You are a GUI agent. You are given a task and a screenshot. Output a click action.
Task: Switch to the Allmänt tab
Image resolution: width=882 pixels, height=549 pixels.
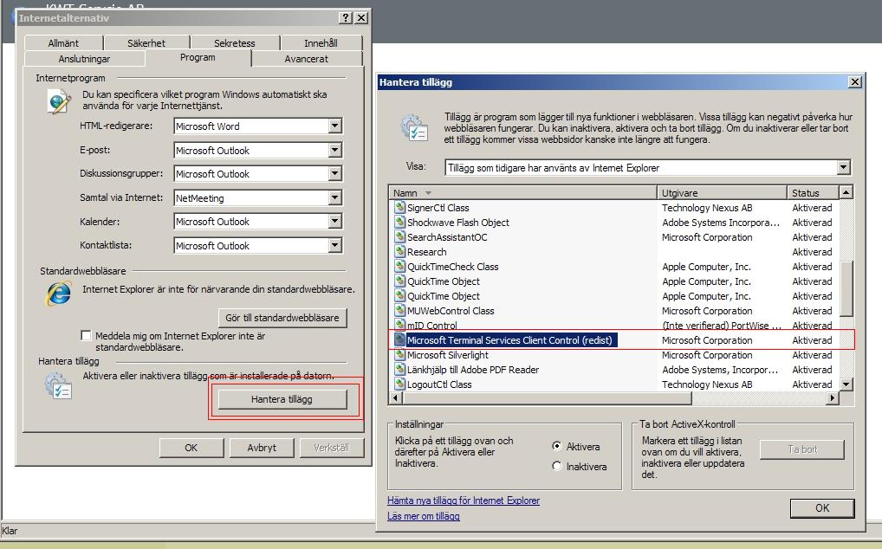(x=63, y=43)
